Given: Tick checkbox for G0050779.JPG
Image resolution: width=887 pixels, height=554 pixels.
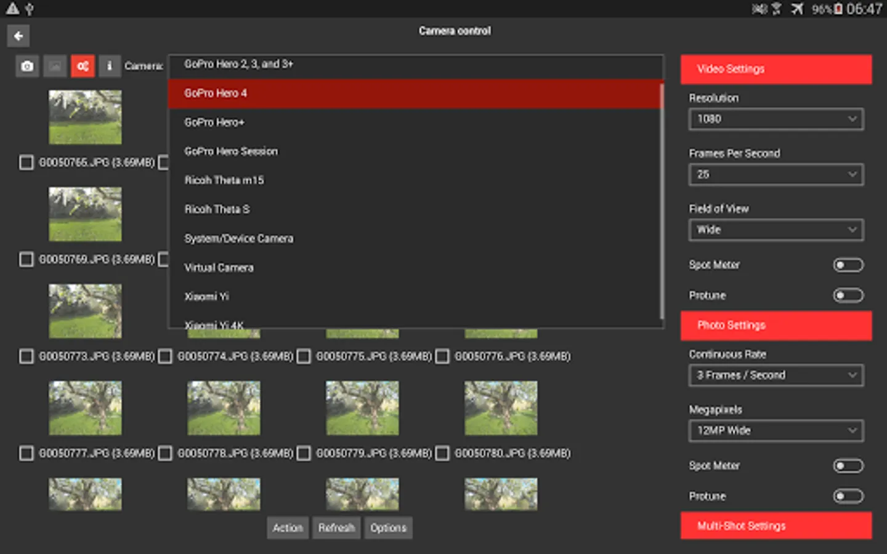Looking at the screenshot, I should [x=304, y=454].
